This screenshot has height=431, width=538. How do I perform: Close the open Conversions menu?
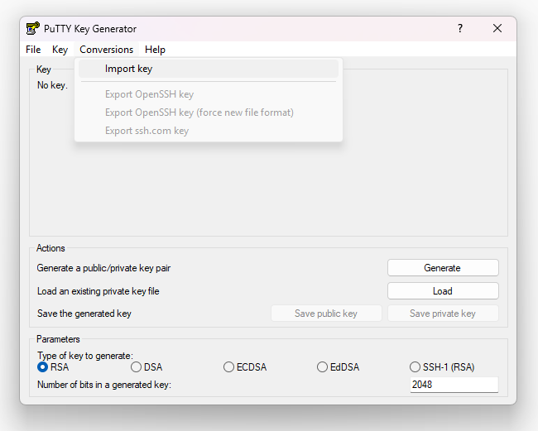(x=106, y=50)
